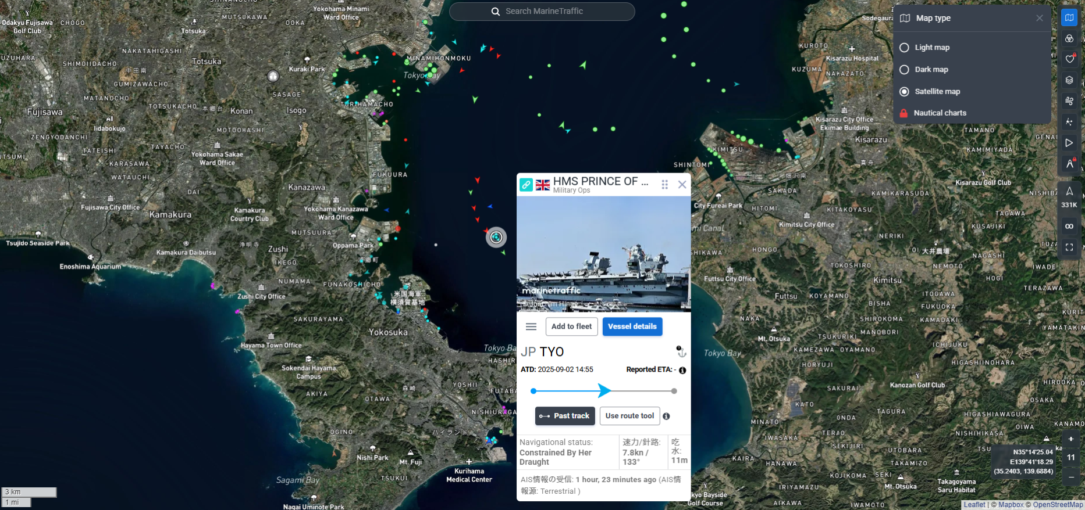Click the vessel filters overlapping-circles icon
The image size is (1085, 510).
tap(1069, 38)
